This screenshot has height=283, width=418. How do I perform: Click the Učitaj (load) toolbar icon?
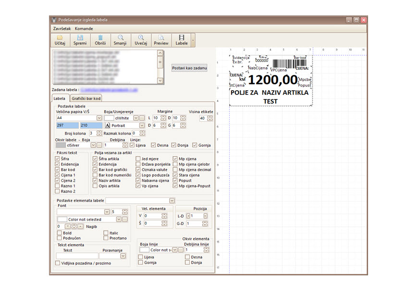pos(60,37)
